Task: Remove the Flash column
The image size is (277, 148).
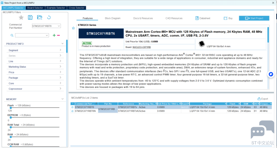Action: coord(239,104)
